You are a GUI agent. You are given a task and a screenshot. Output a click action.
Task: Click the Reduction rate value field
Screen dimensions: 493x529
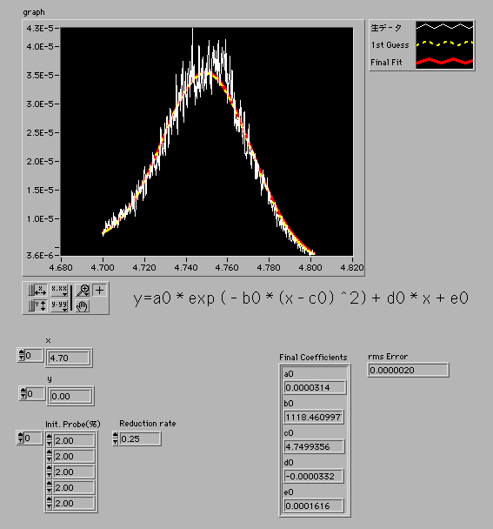coord(140,439)
